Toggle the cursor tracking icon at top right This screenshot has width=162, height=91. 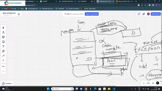coord(139,14)
